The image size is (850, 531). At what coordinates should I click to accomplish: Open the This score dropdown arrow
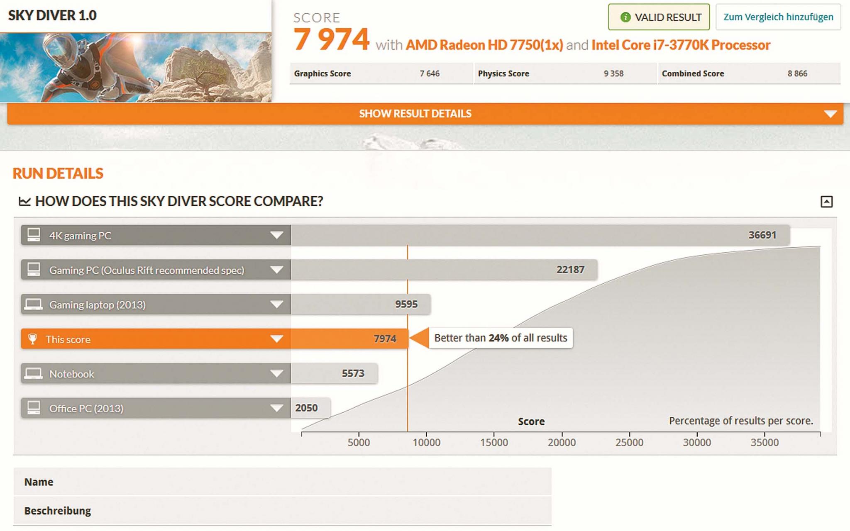pos(277,339)
